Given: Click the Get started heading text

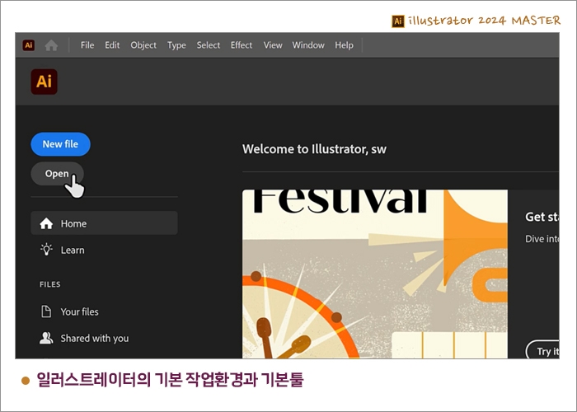Looking at the screenshot, I should coord(542,217).
